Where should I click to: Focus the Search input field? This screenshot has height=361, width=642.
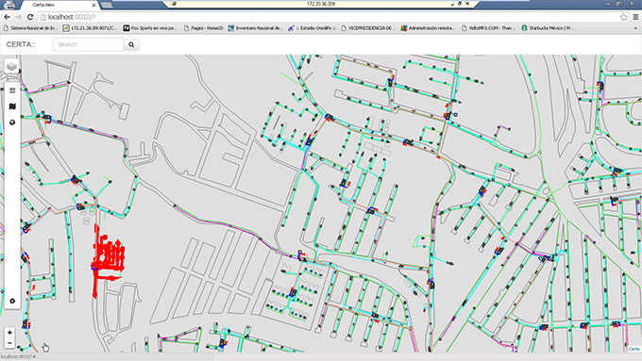(89, 44)
